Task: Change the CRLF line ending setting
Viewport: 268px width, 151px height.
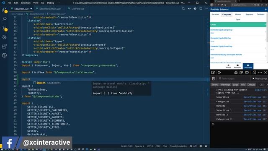Action: pyautogui.click(x=158, y=146)
